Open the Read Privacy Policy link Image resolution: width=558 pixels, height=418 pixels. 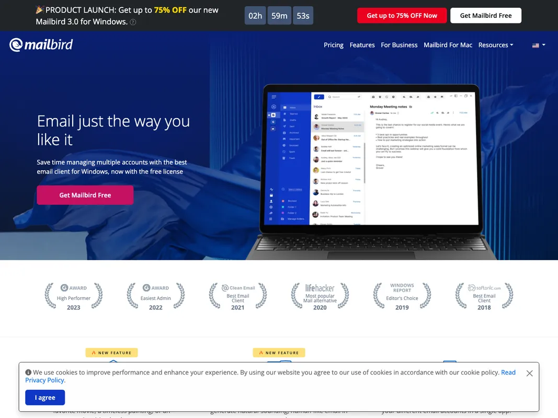pyautogui.click(x=508, y=373)
